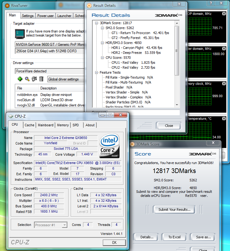This screenshot has width=230, height=251.
Task: Click the magnifying glass icon in RivaTuner driver settings
Action: click(27, 79)
